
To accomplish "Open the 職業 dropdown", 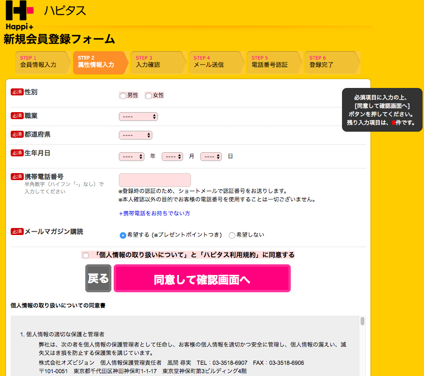I will point(138,117).
